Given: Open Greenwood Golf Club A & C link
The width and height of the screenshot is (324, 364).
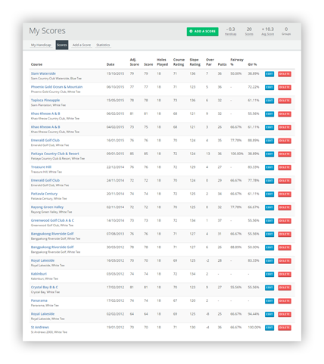Looking at the screenshot, I should (x=52, y=220).
